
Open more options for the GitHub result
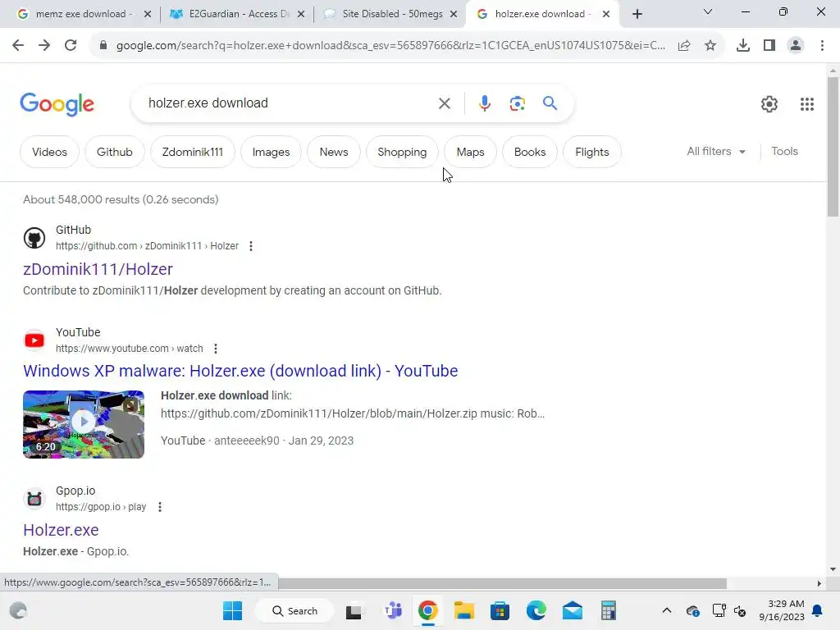(x=251, y=246)
